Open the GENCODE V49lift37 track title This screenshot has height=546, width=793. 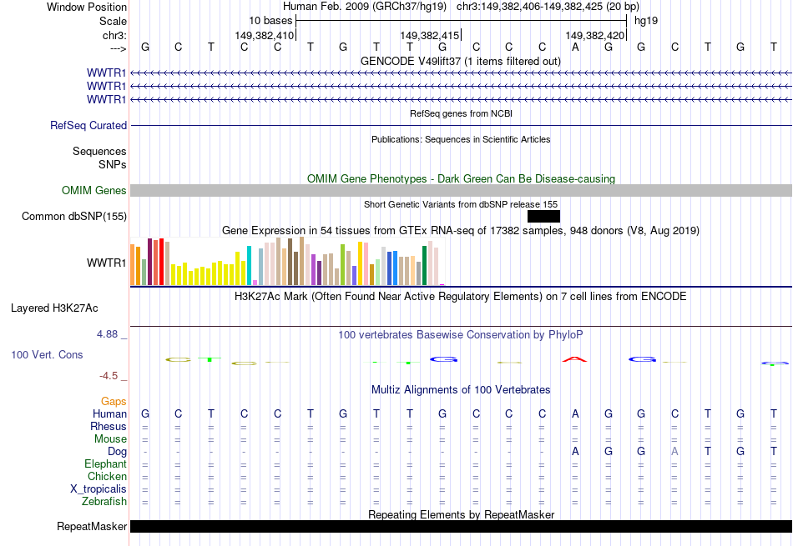click(460, 61)
